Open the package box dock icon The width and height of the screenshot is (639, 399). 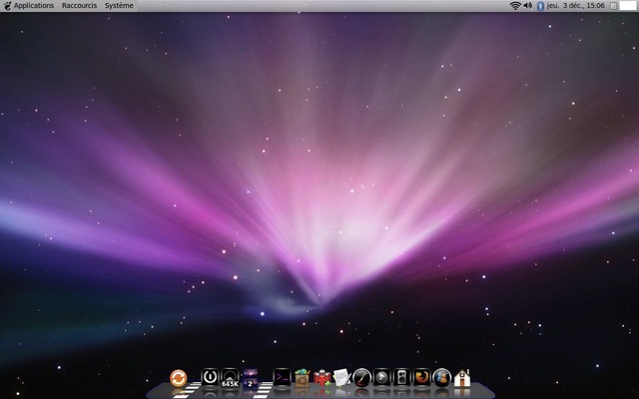click(302, 377)
